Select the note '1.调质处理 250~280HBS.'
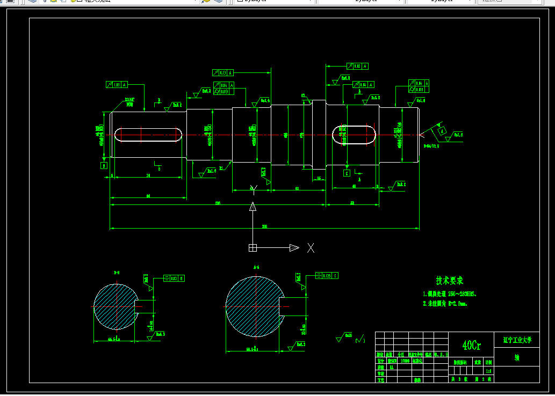Viewport: 555px width, 396px height. pos(450,294)
